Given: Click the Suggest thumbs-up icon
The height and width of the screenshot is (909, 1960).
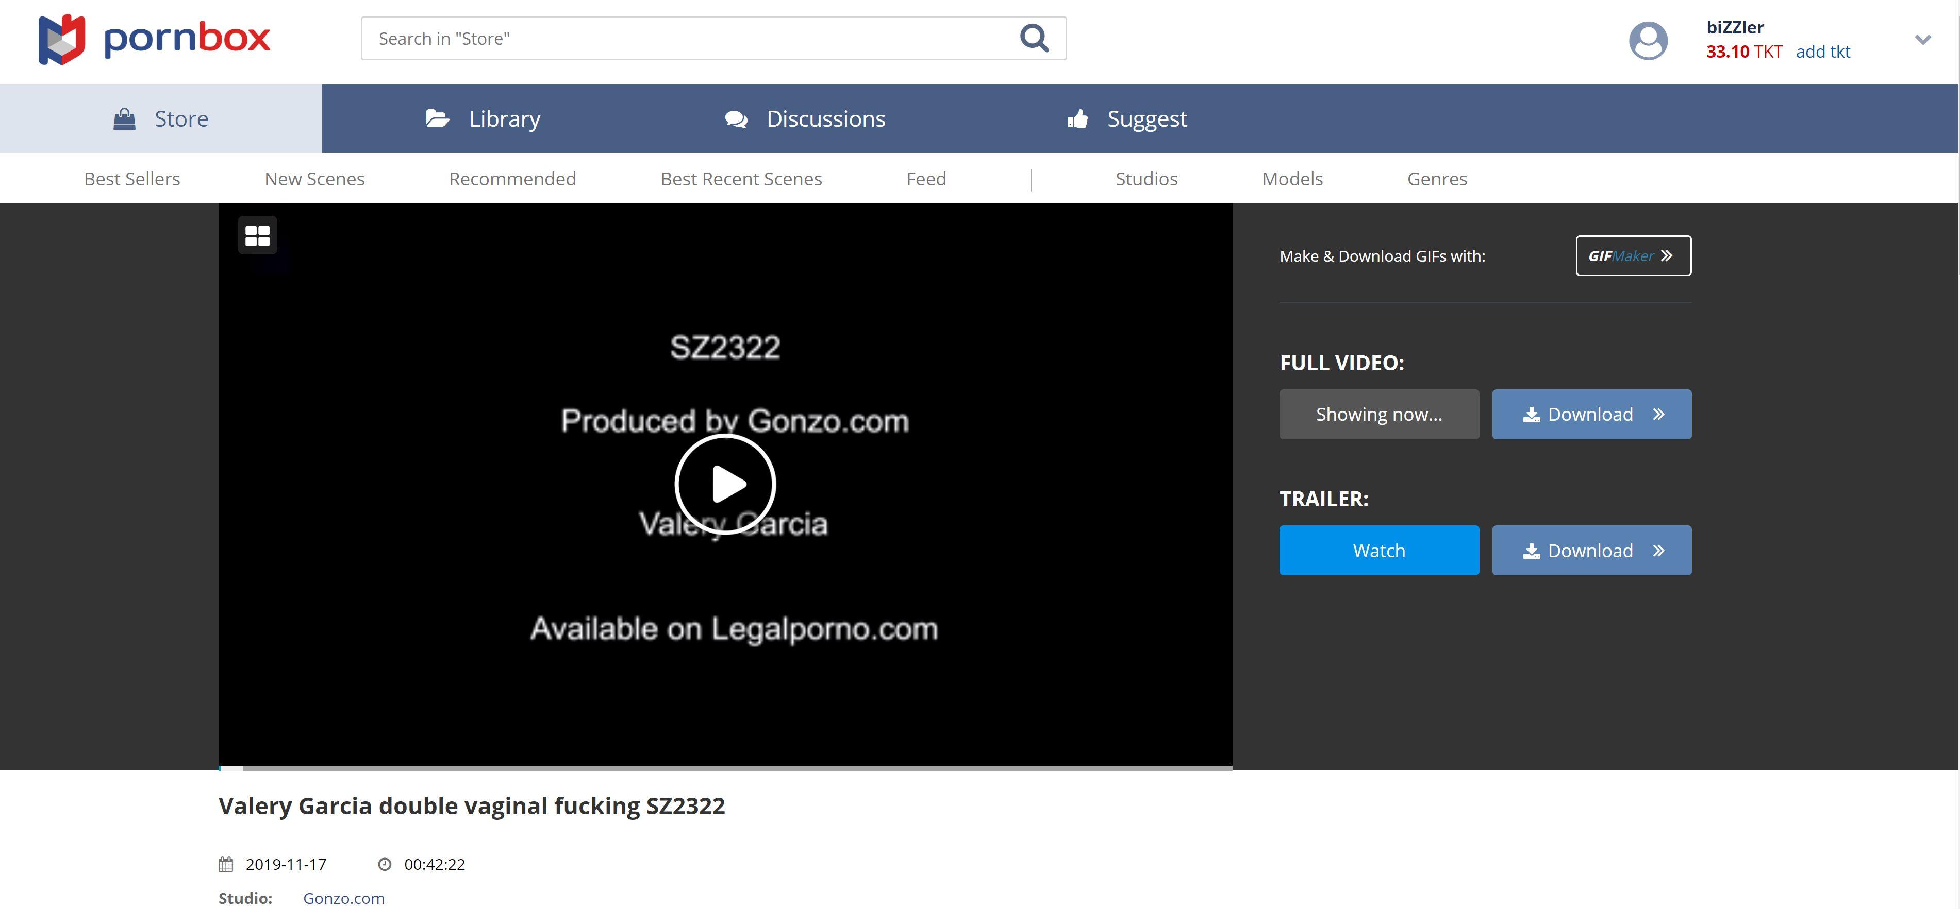Looking at the screenshot, I should click(1076, 118).
